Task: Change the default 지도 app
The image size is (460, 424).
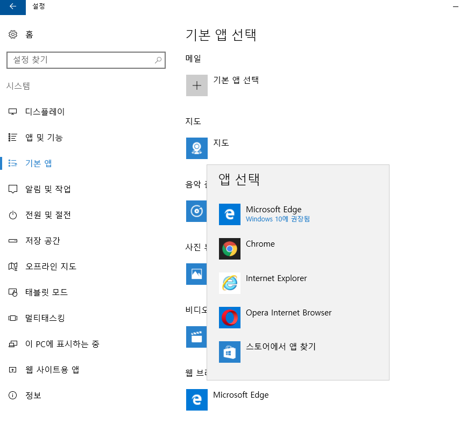Action: tap(221, 143)
